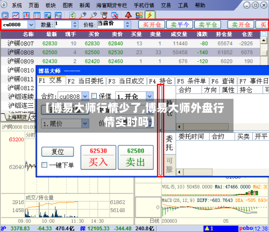Click the 持仓 list left scroll arrow
Screen dimensions: 269x232
tap(179, 127)
